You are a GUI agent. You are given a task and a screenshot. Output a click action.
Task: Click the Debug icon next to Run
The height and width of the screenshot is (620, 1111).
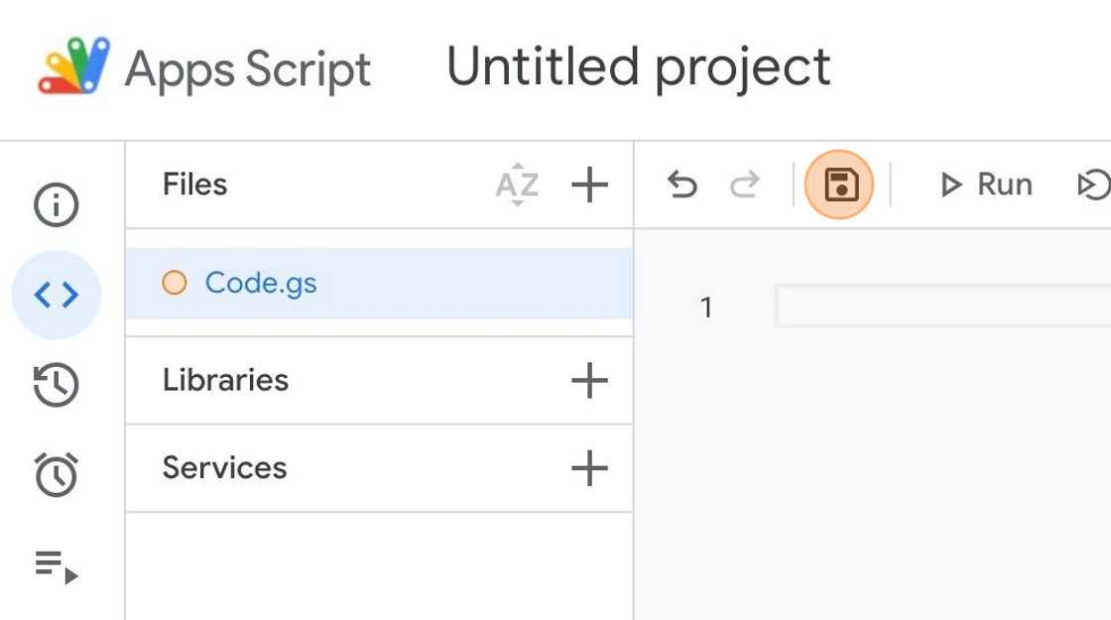pos(1093,186)
